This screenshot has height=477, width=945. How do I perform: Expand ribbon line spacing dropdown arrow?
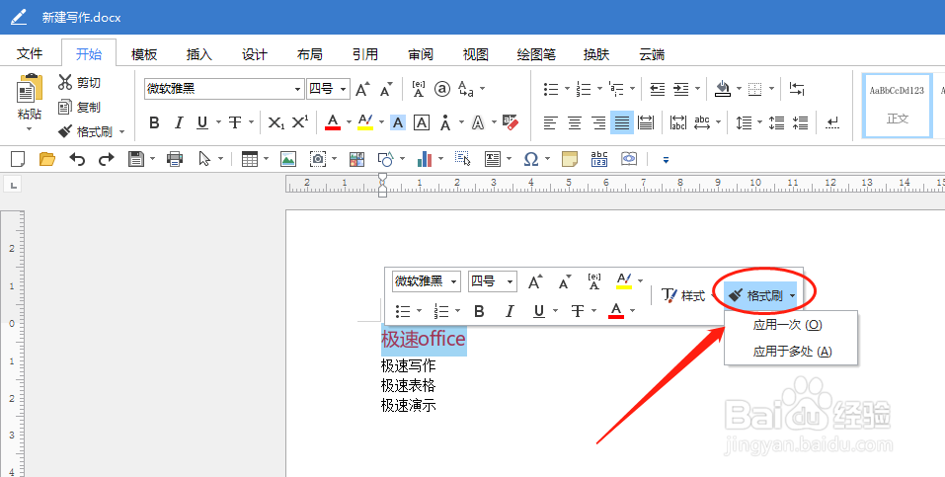(759, 122)
